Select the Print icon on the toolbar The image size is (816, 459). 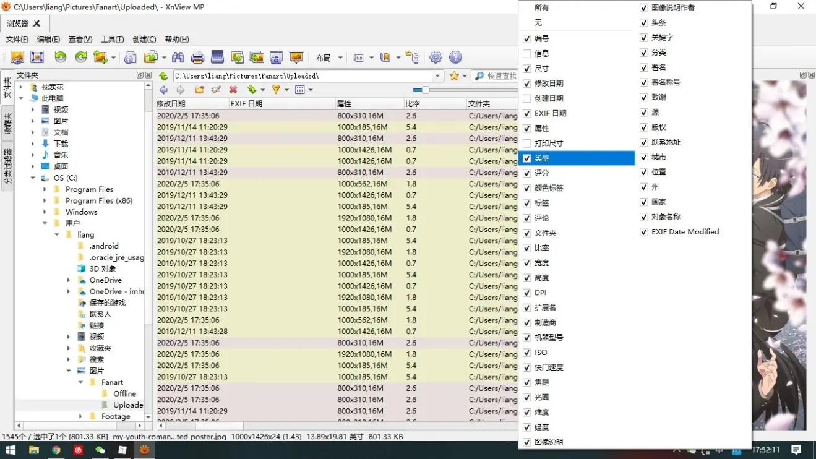point(197,57)
